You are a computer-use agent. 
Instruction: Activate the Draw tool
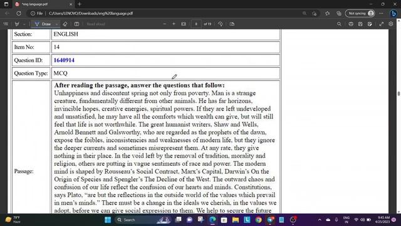point(43,24)
